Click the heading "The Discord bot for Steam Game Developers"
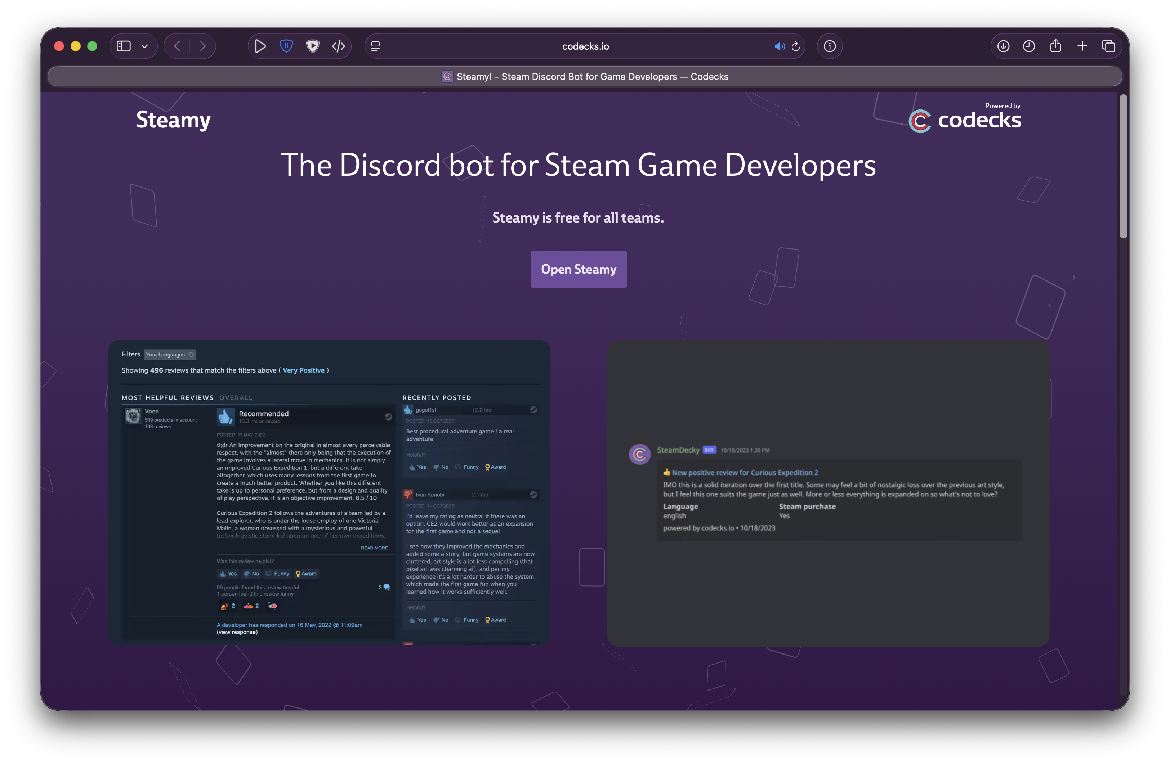The width and height of the screenshot is (1170, 764). 578,165
